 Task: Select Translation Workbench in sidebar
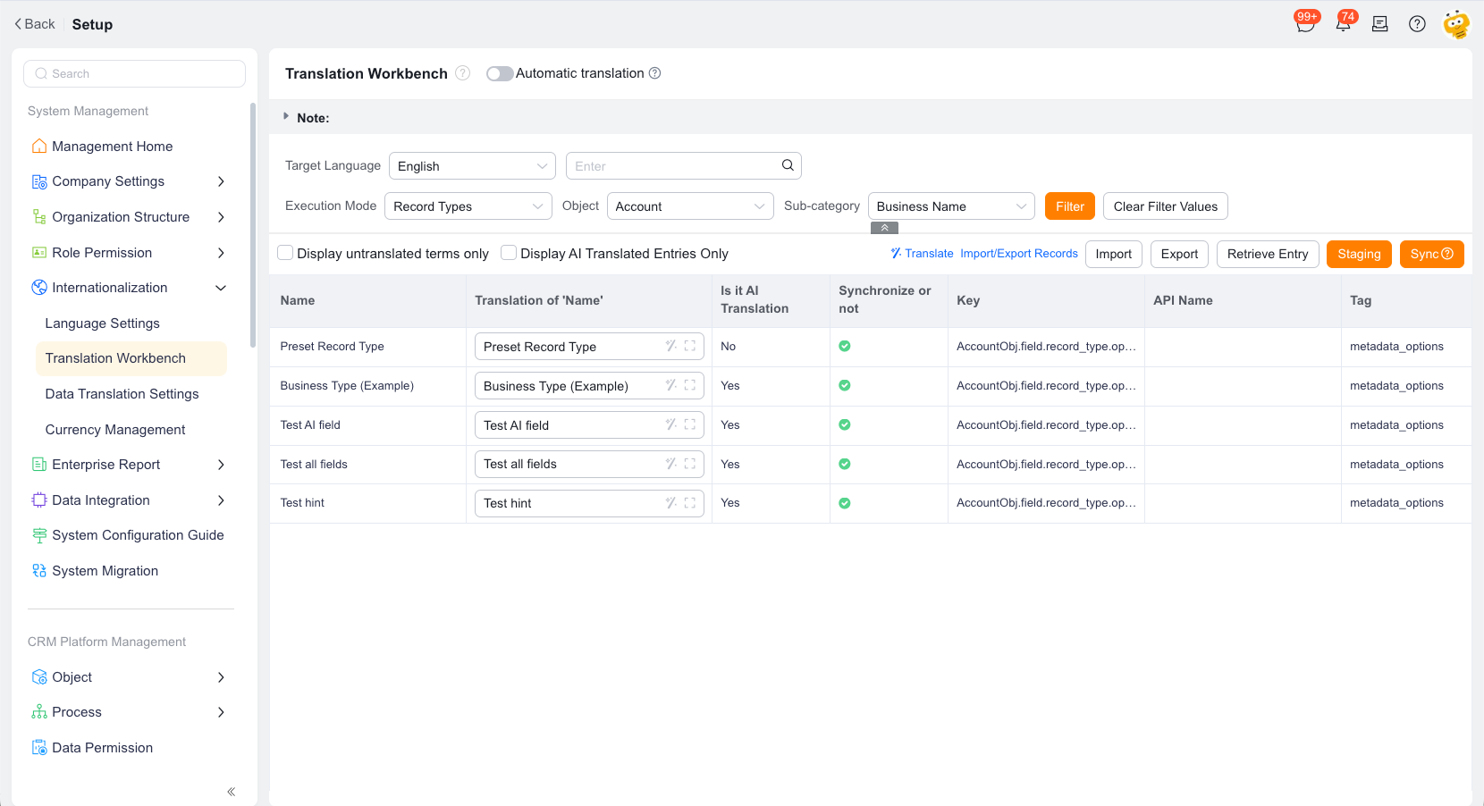coord(131,358)
